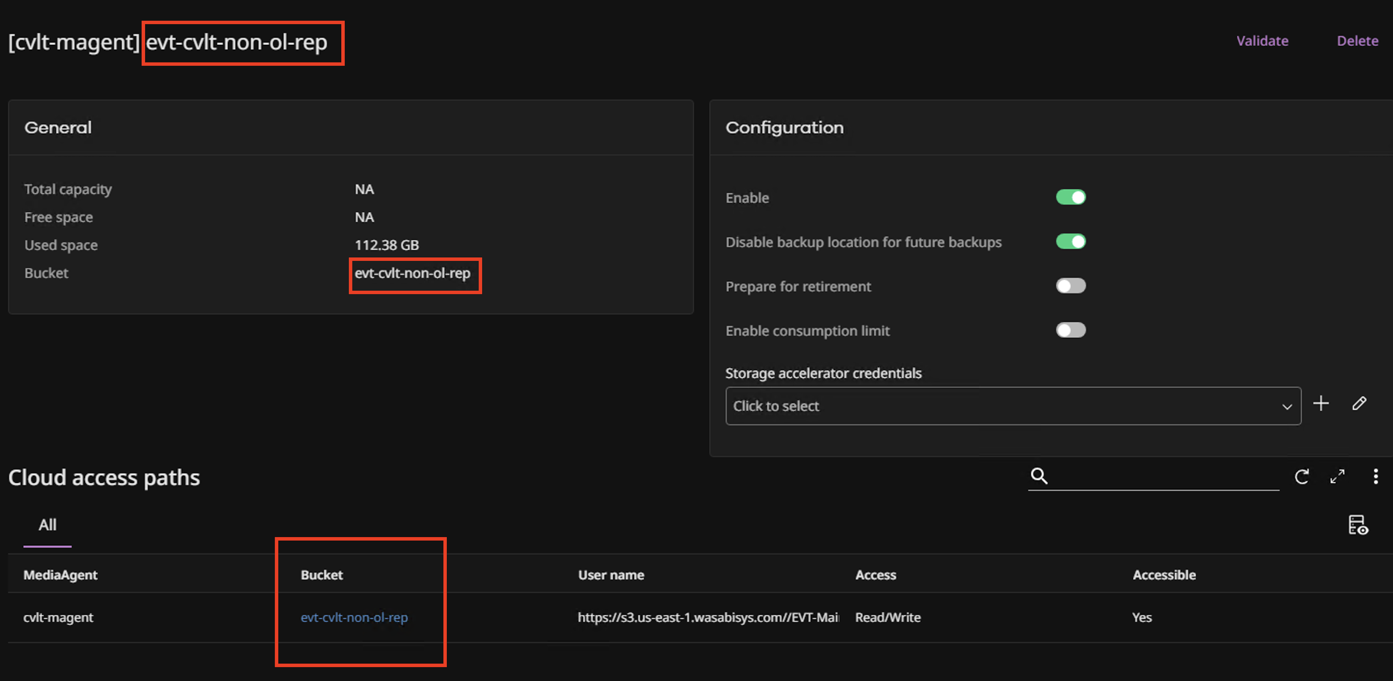Turn on Enable consumption limit switch
Screen dimensions: 1393x681
(x=1071, y=331)
